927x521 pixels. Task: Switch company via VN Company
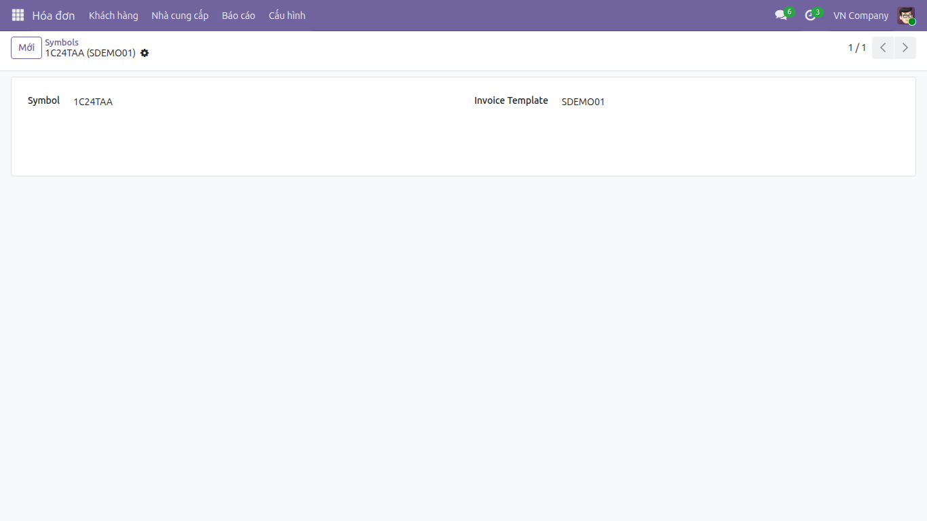click(860, 15)
